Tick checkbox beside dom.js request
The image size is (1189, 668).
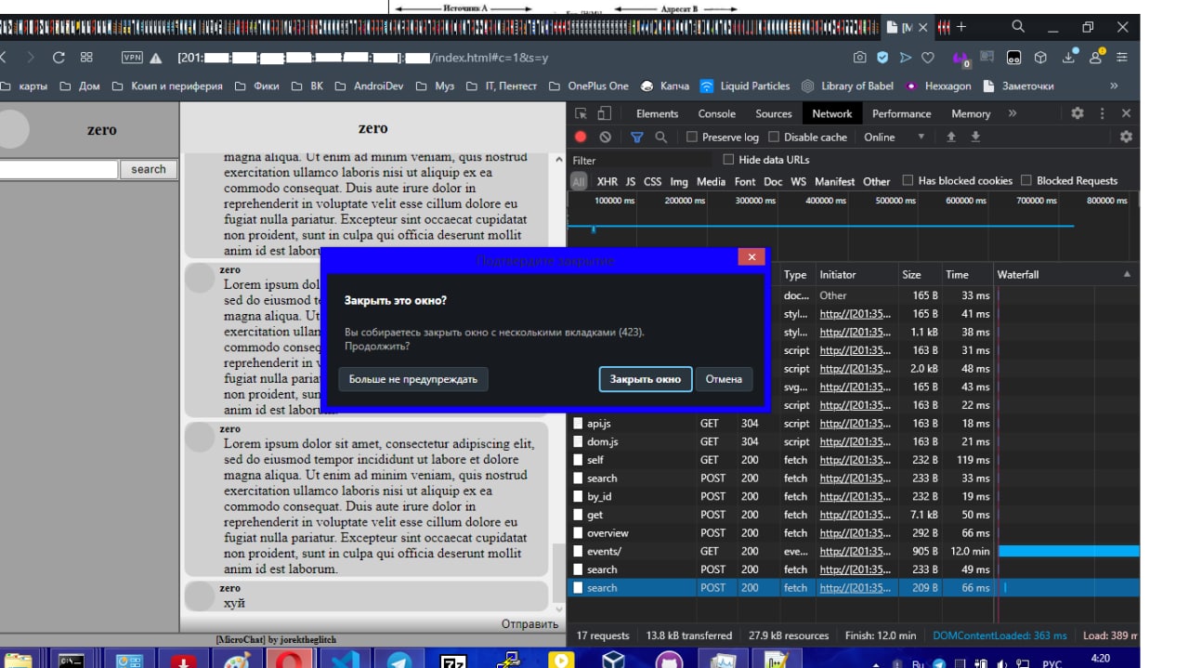tap(579, 441)
